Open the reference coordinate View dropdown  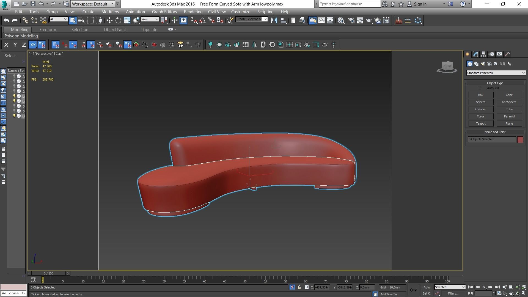click(150, 19)
